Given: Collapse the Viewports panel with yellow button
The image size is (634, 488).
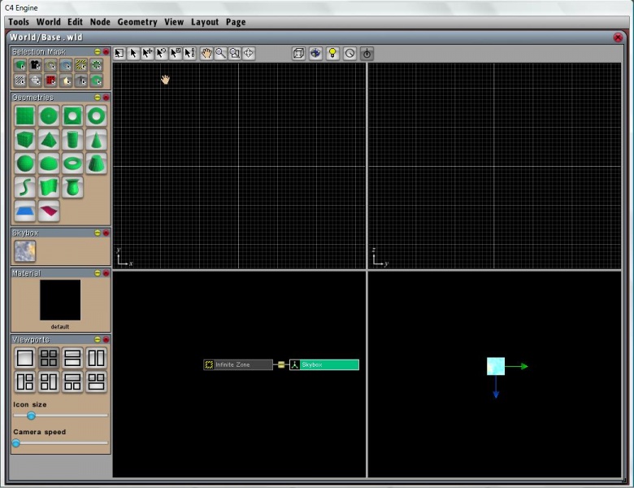Looking at the screenshot, I should [97, 339].
